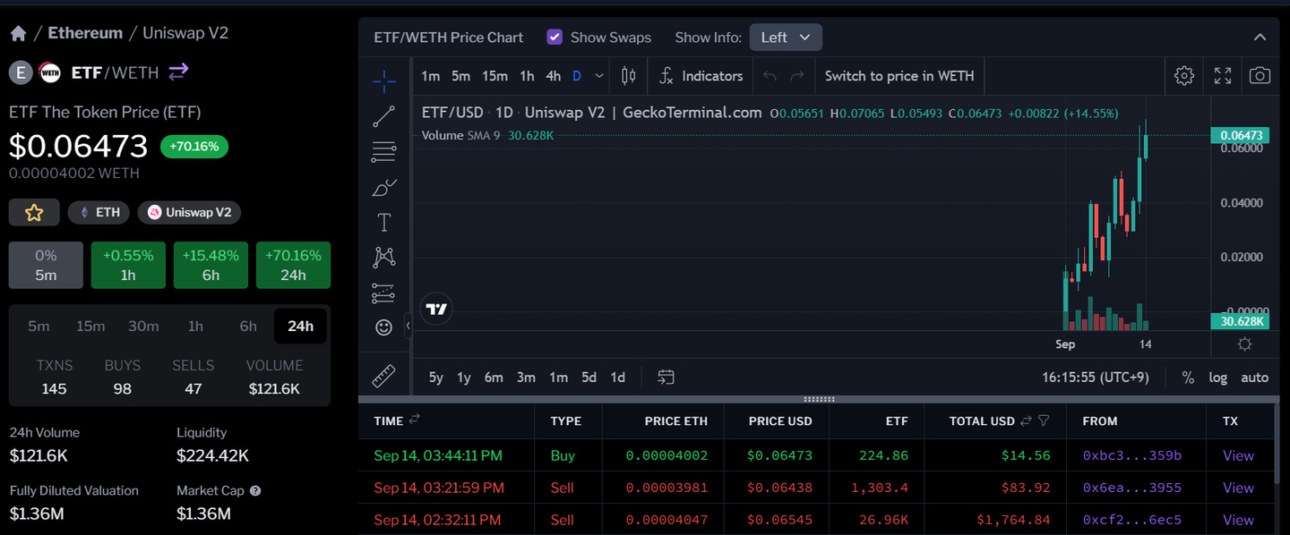Viewport: 1290px width, 535px height.
Task: Select the +15.48% 6h price change box
Action: [211, 265]
